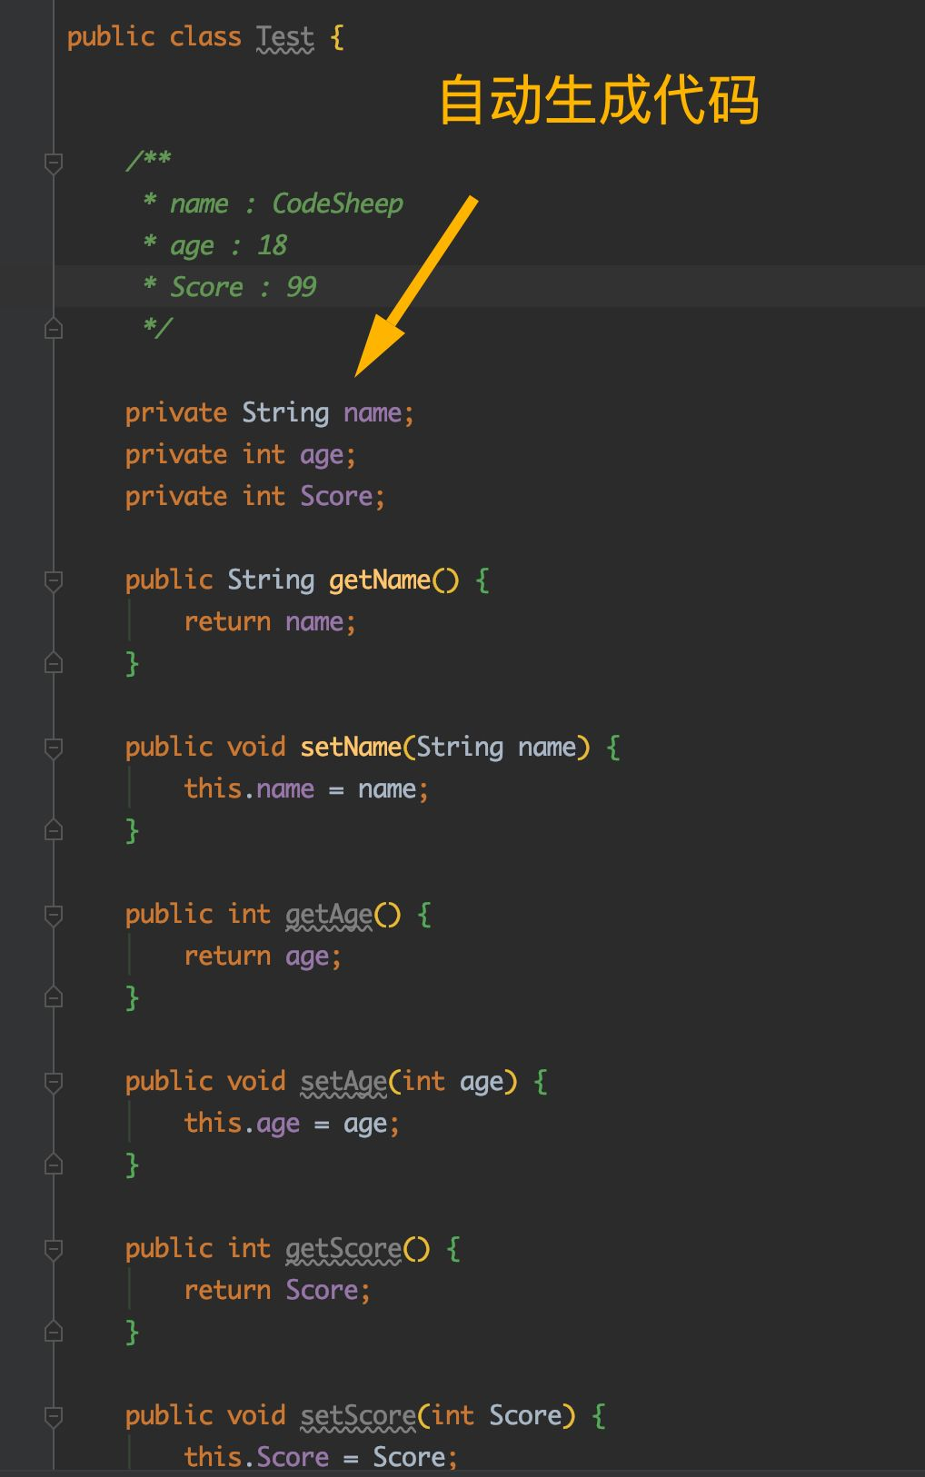Click the underlined setAge method name
Image resolution: width=925 pixels, height=1477 pixels.
[343, 1082]
